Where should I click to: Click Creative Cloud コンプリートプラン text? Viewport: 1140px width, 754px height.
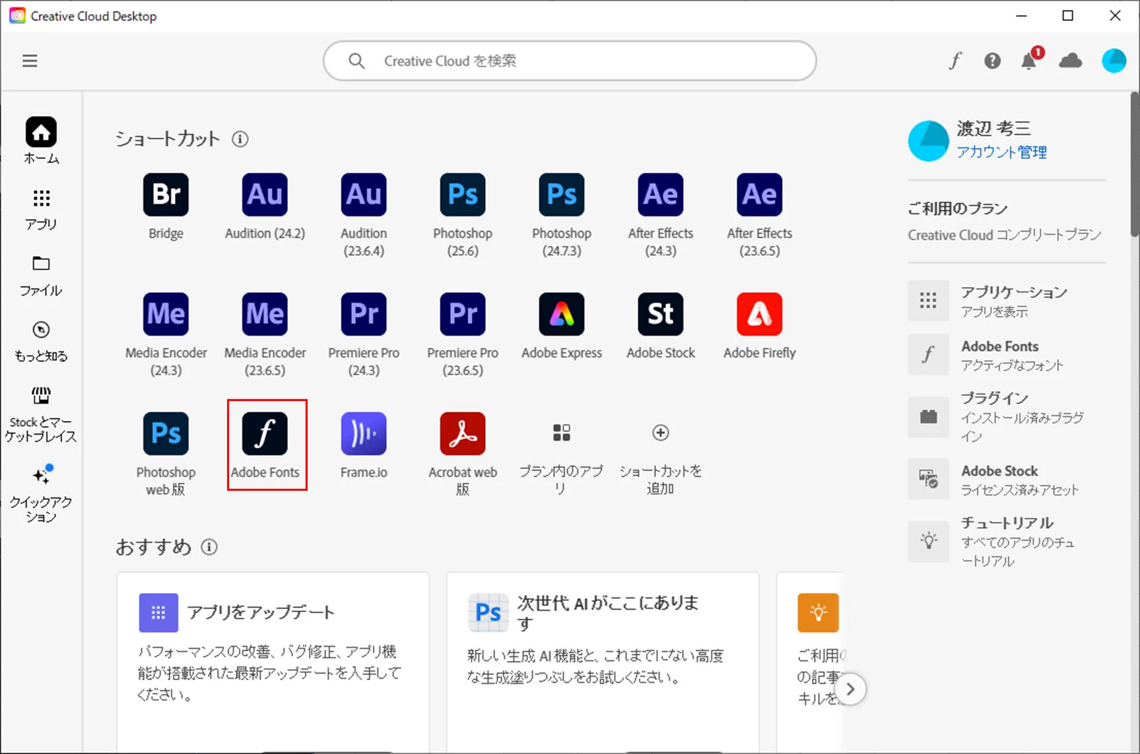1004,235
